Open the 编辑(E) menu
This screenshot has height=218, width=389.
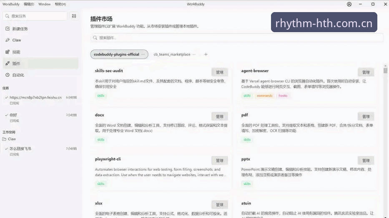pyautogui.click(x=29, y=4)
